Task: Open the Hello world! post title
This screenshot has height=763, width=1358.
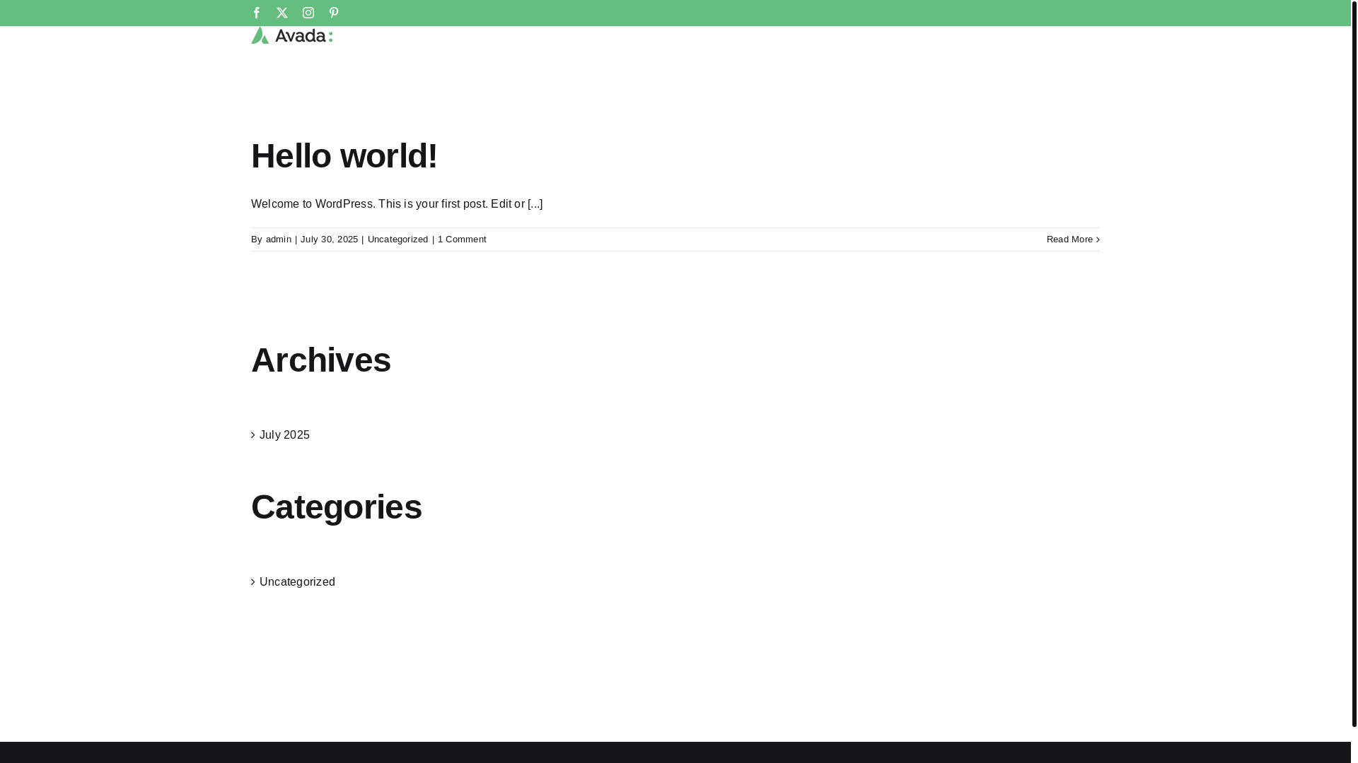Action: click(344, 156)
